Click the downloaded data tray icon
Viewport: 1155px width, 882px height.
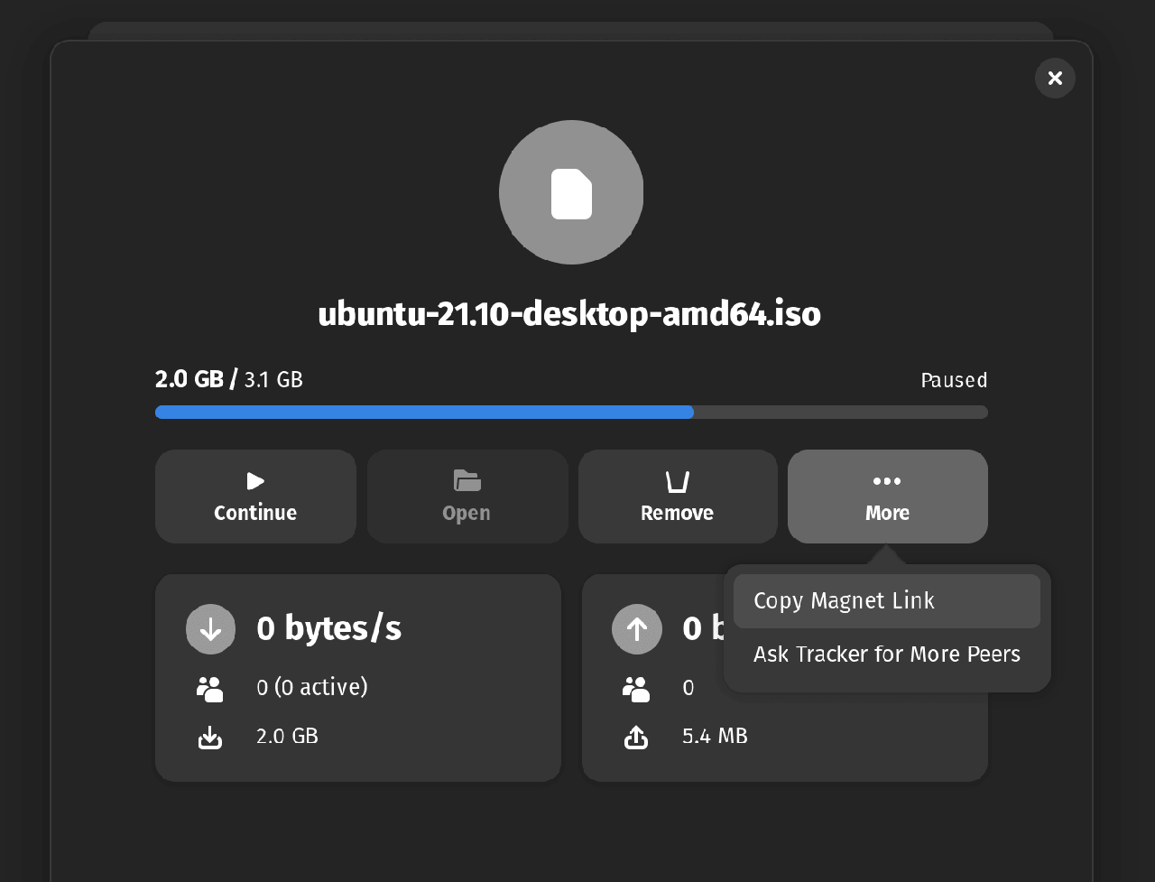click(x=209, y=738)
